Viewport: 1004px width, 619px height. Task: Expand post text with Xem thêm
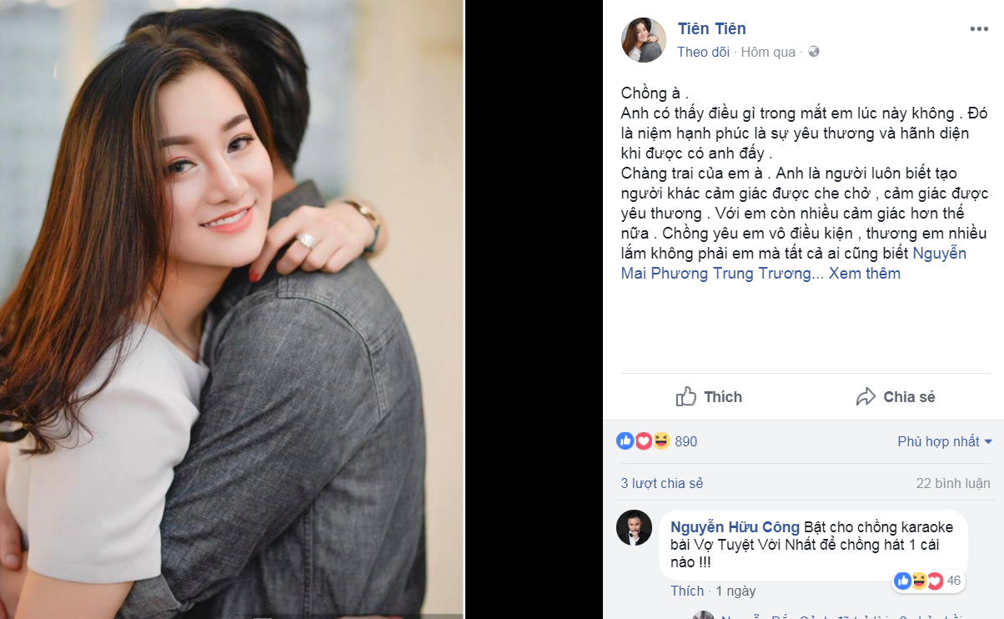pyautogui.click(x=864, y=274)
